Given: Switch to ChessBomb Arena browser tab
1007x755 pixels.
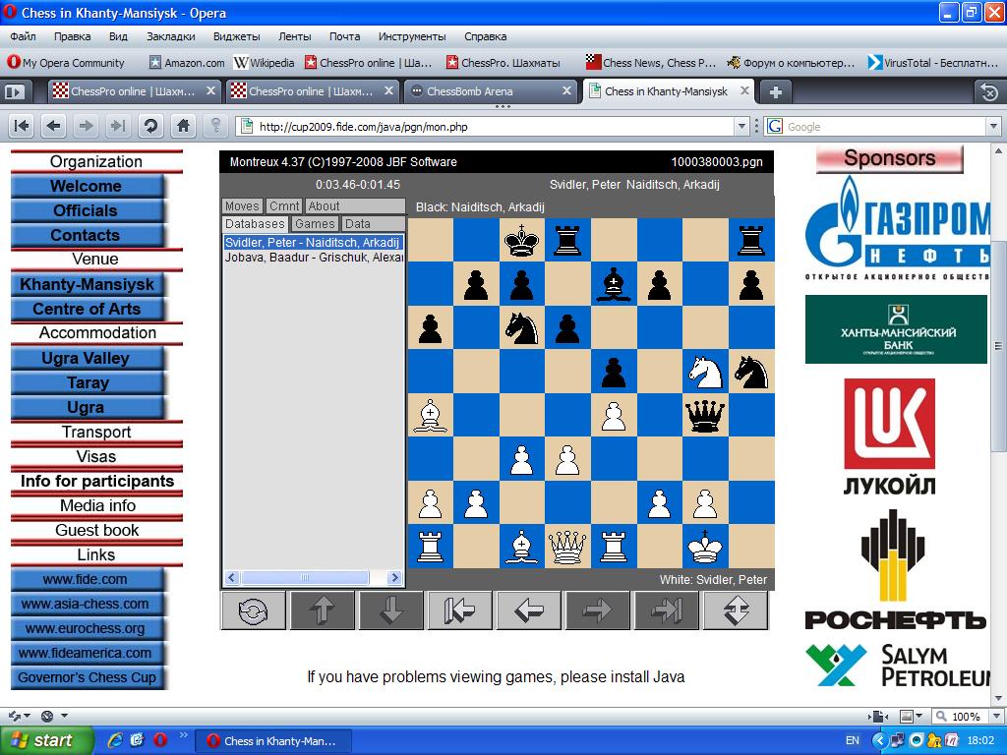Looking at the screenshot, I should [482, 91].
